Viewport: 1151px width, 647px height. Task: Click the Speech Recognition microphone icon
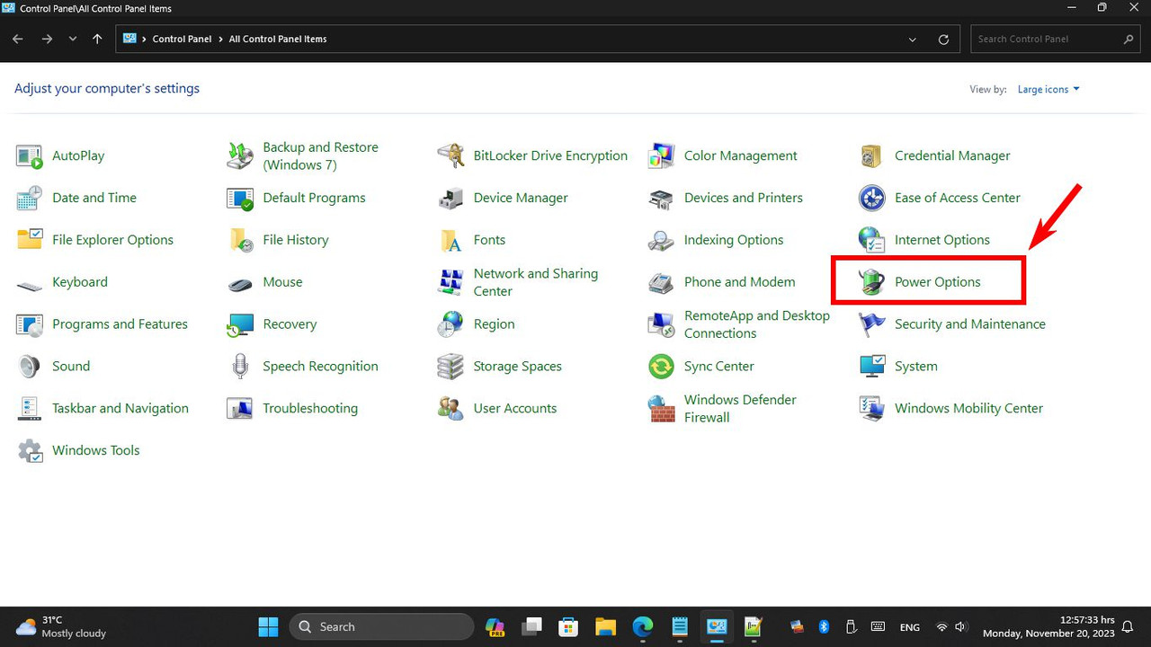(240, 367)
